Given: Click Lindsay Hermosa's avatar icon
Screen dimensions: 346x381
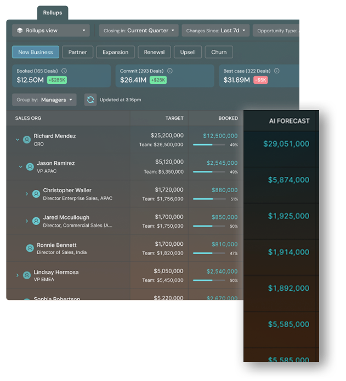Looking at the screenshot, I should click(x=26, y=275).
